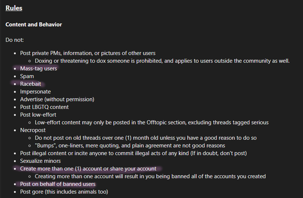303x198 pixels.
Task: Click the doxing prohibited sub-rule text
Action: 162,61
